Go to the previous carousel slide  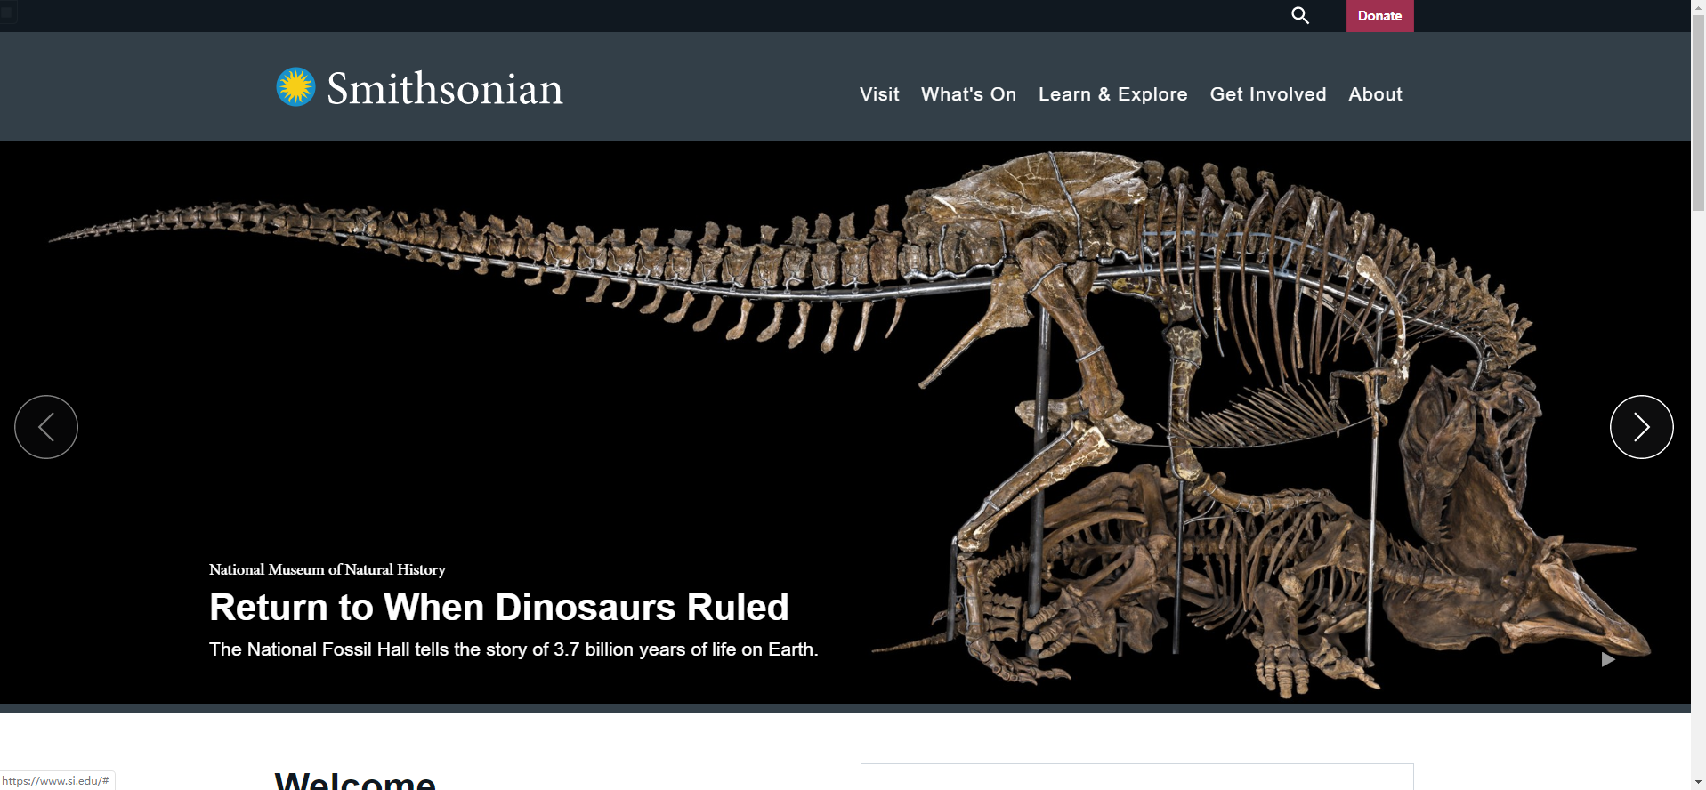pos(46,427)
